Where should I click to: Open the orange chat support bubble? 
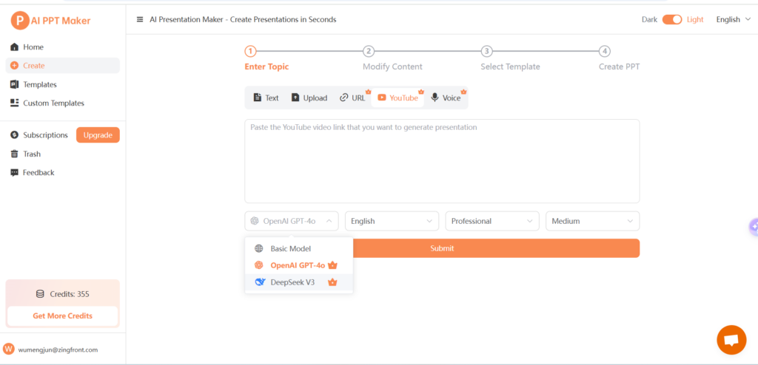[731, 340]
